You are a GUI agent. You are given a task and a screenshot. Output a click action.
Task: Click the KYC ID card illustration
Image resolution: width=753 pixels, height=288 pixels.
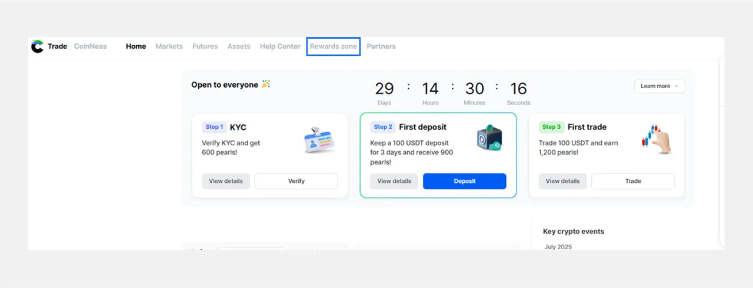click(x=318, y=140)
